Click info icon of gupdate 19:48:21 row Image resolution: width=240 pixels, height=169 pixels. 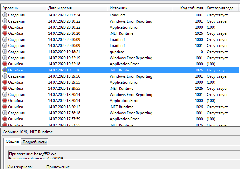(5, 52)
